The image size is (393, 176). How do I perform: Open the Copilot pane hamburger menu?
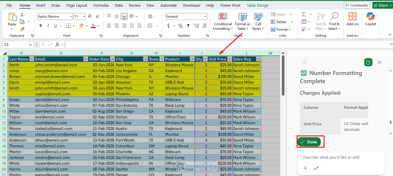304,62
